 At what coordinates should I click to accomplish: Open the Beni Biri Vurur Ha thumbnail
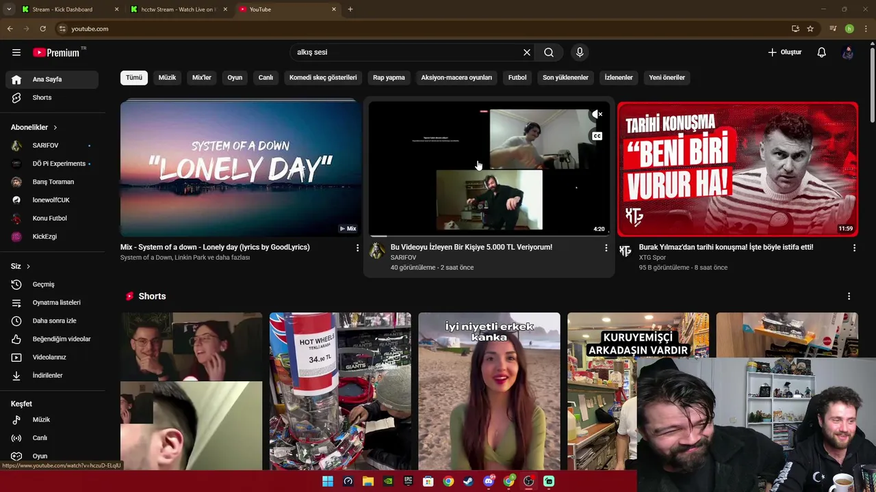pos(738,169)
